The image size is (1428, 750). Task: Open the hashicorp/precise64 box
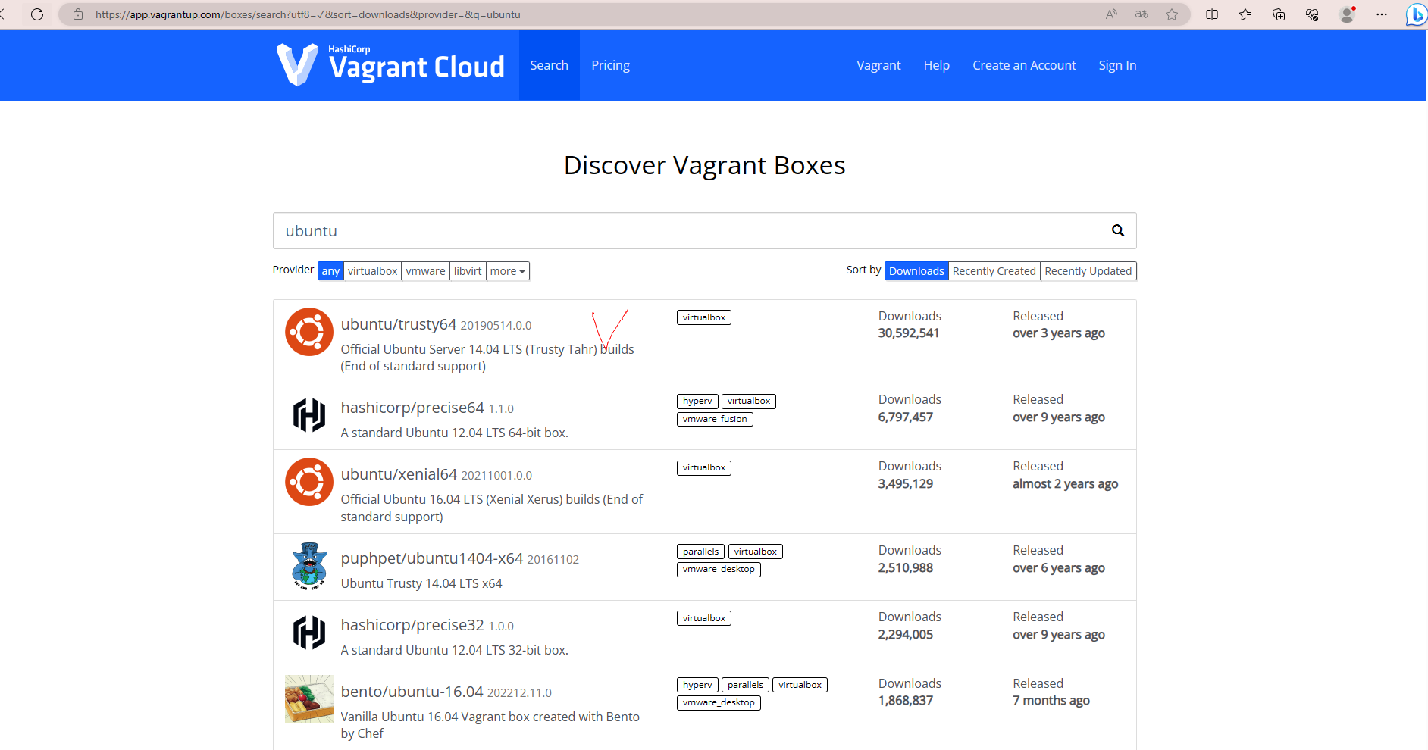tap(412, 408)
